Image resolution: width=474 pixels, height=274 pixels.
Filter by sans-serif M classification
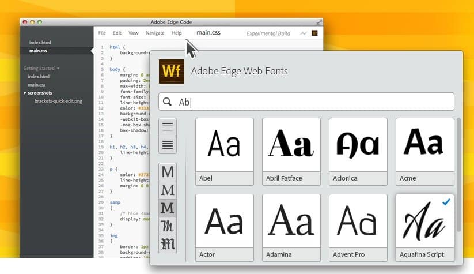click(x=168, y=172)
